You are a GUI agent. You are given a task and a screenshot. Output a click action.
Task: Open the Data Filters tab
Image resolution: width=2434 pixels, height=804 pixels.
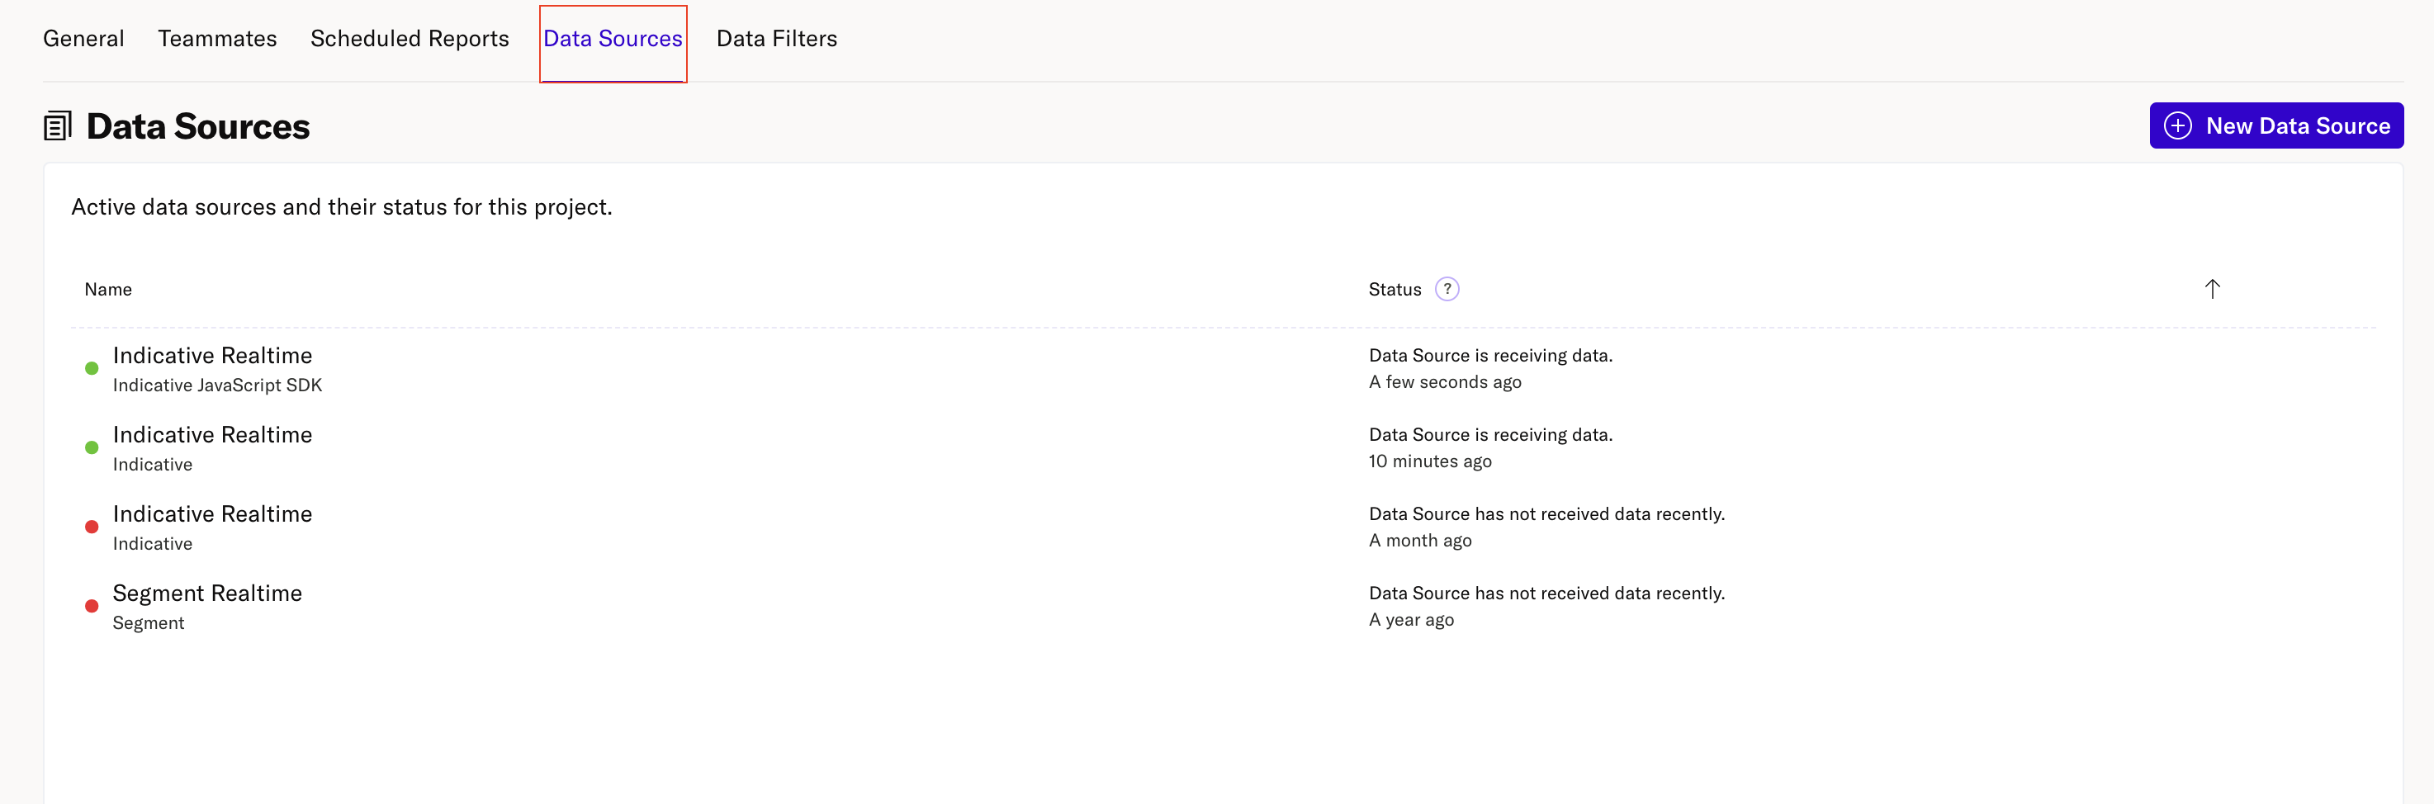(x=777, y=38)
